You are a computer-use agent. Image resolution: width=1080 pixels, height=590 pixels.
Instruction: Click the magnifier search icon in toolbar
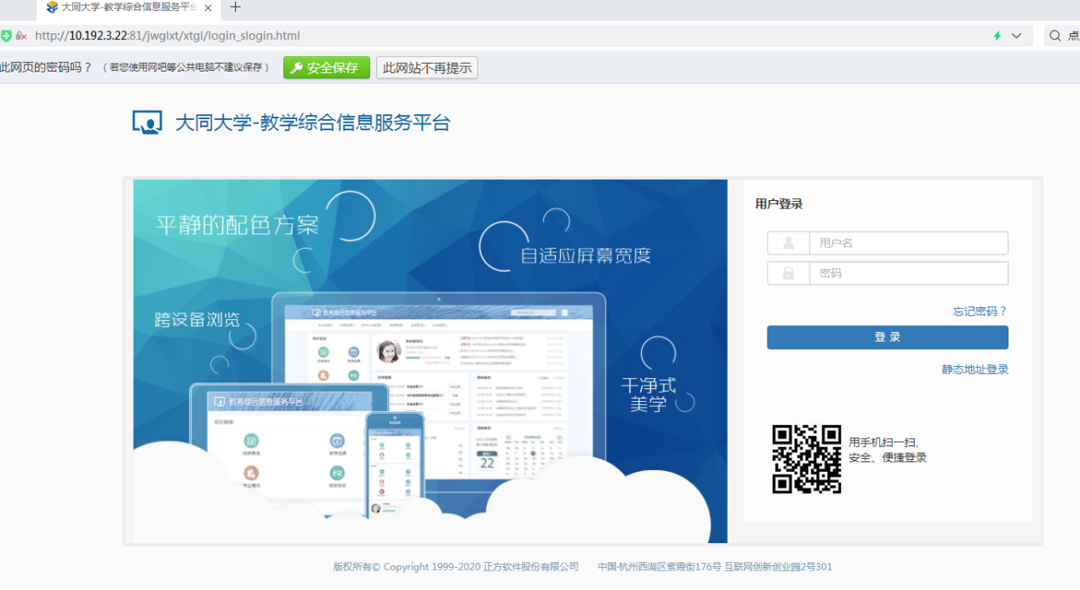[x=1055, y=36]
